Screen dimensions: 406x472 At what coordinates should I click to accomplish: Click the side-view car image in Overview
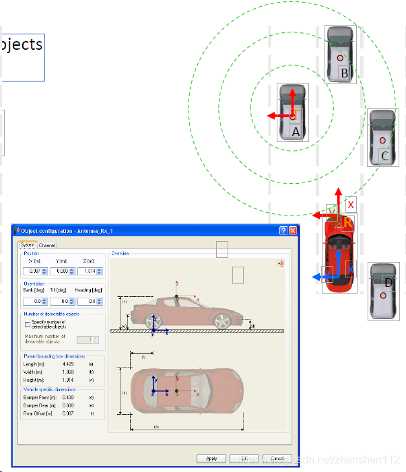pos(187,313)
